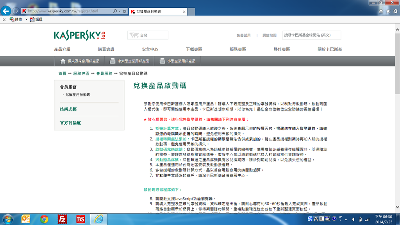
Task: Open the 台灣 region selector
Action: click(x=148, y=35)
